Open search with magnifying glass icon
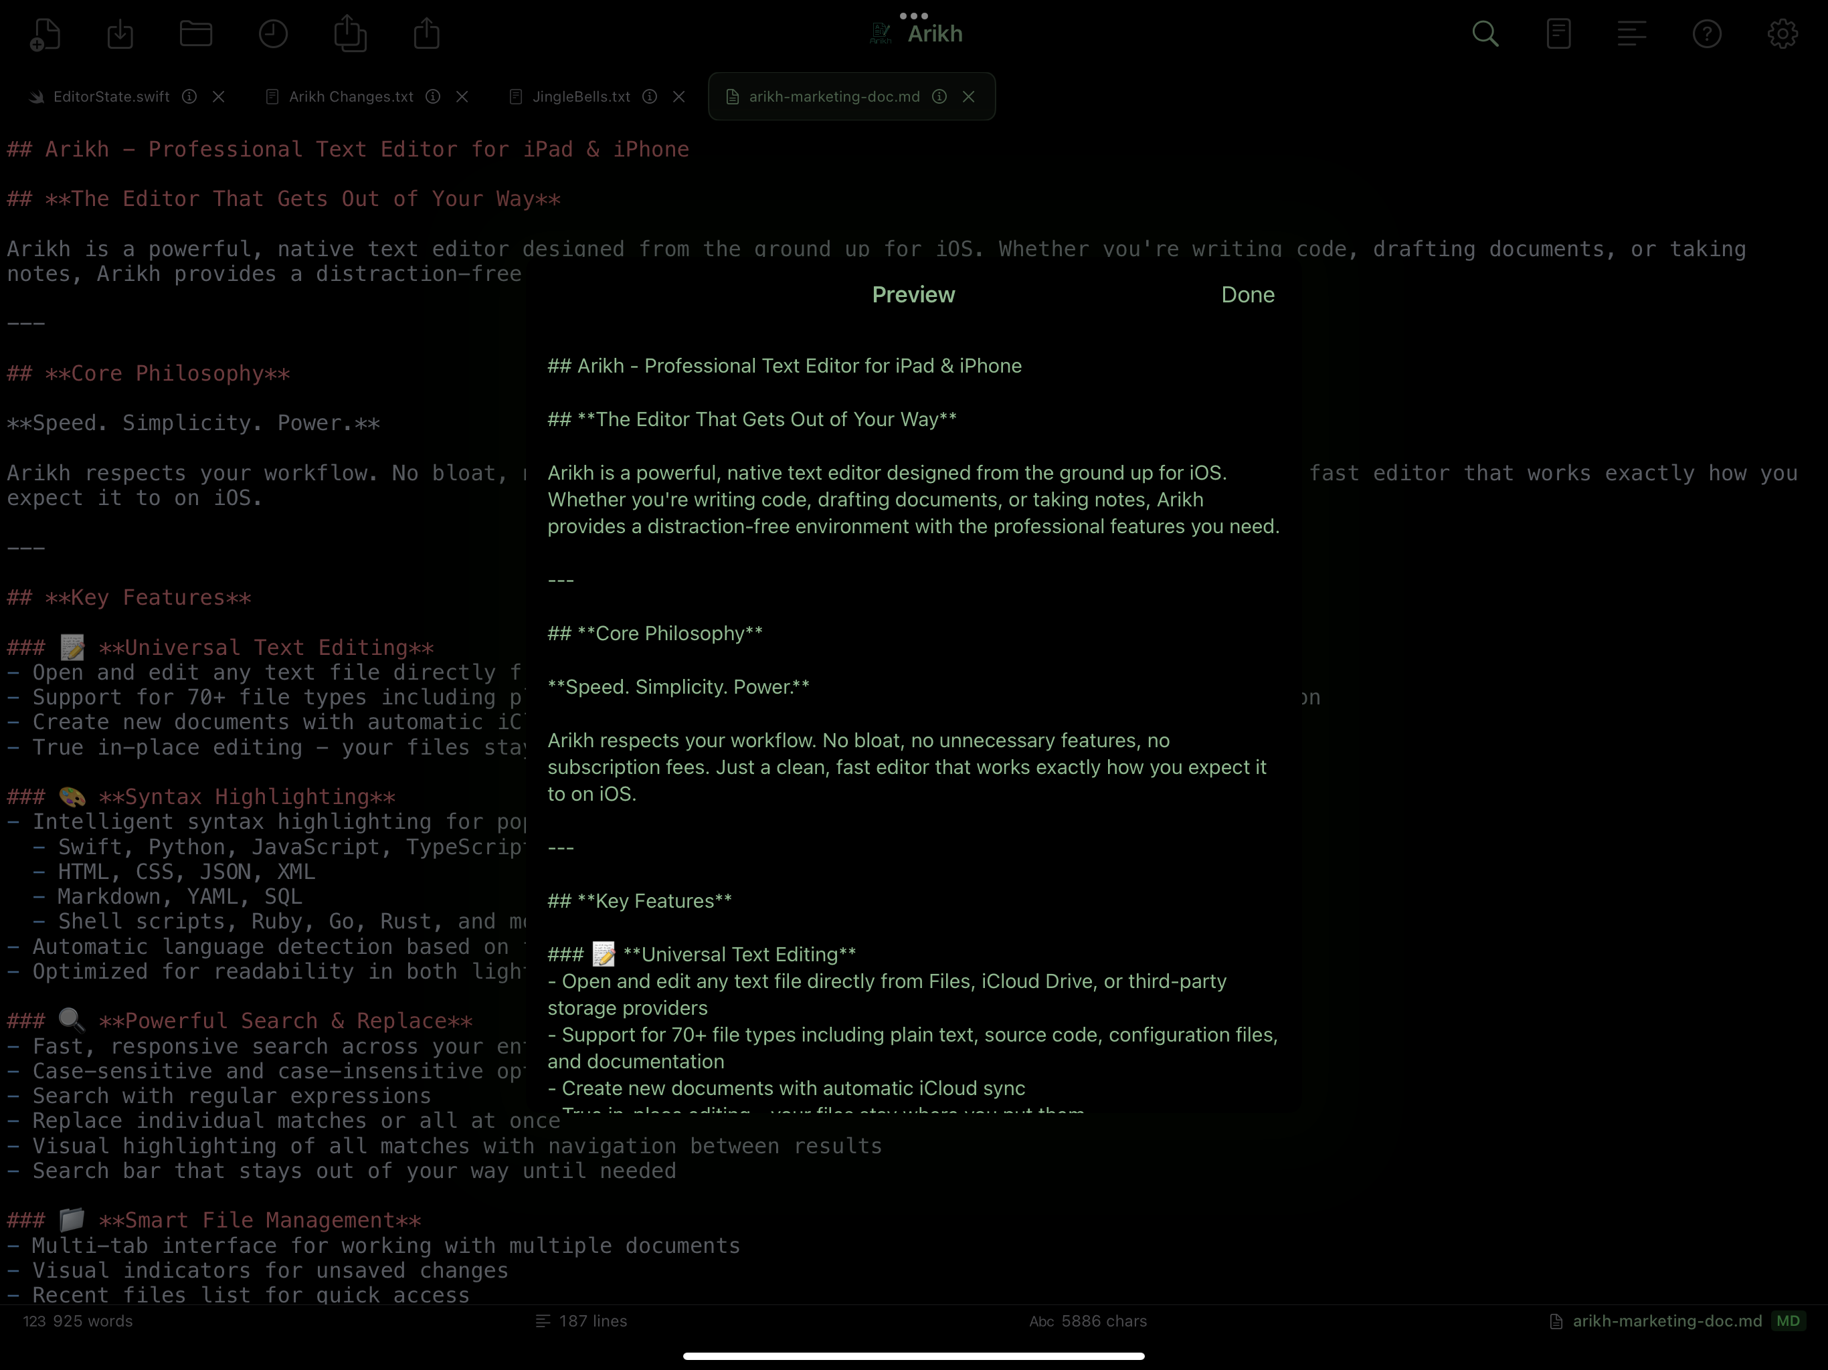 tap(1485, 34)
